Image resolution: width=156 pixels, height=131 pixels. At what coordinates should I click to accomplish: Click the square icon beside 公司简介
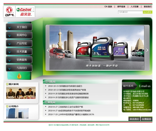point(7,106)
